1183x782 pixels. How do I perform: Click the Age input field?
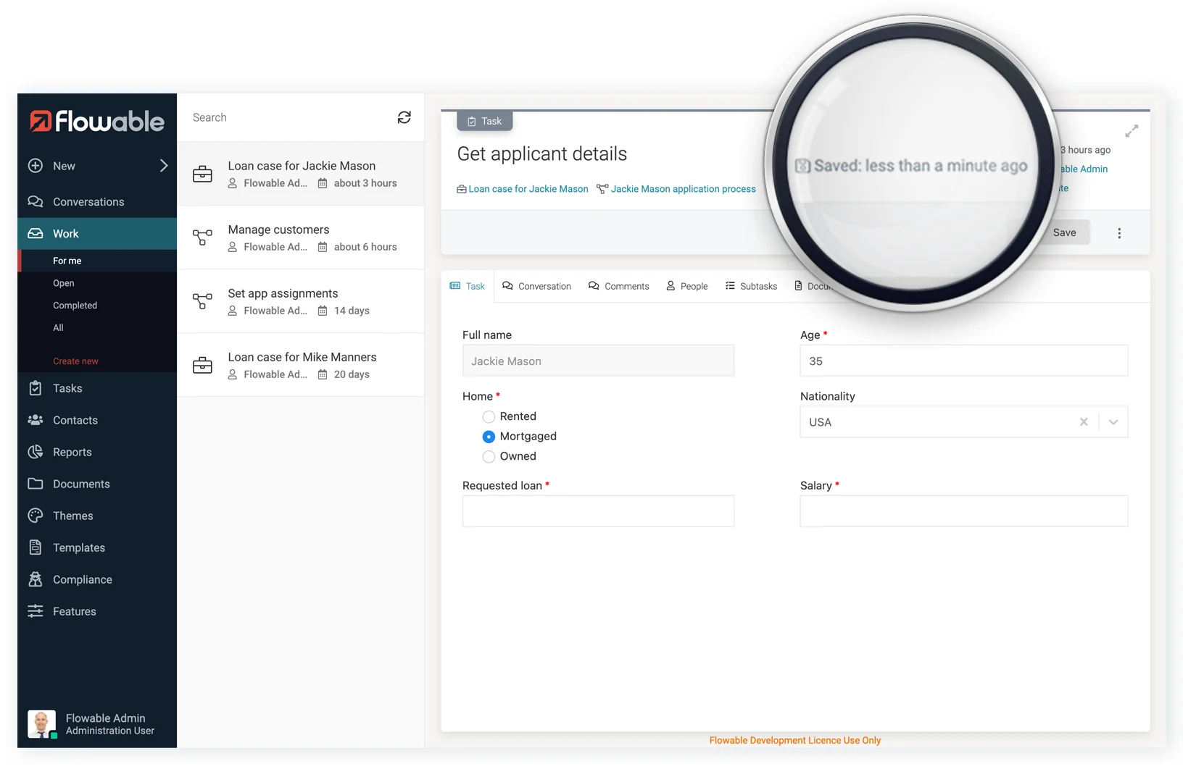click(x=964, y=361)
